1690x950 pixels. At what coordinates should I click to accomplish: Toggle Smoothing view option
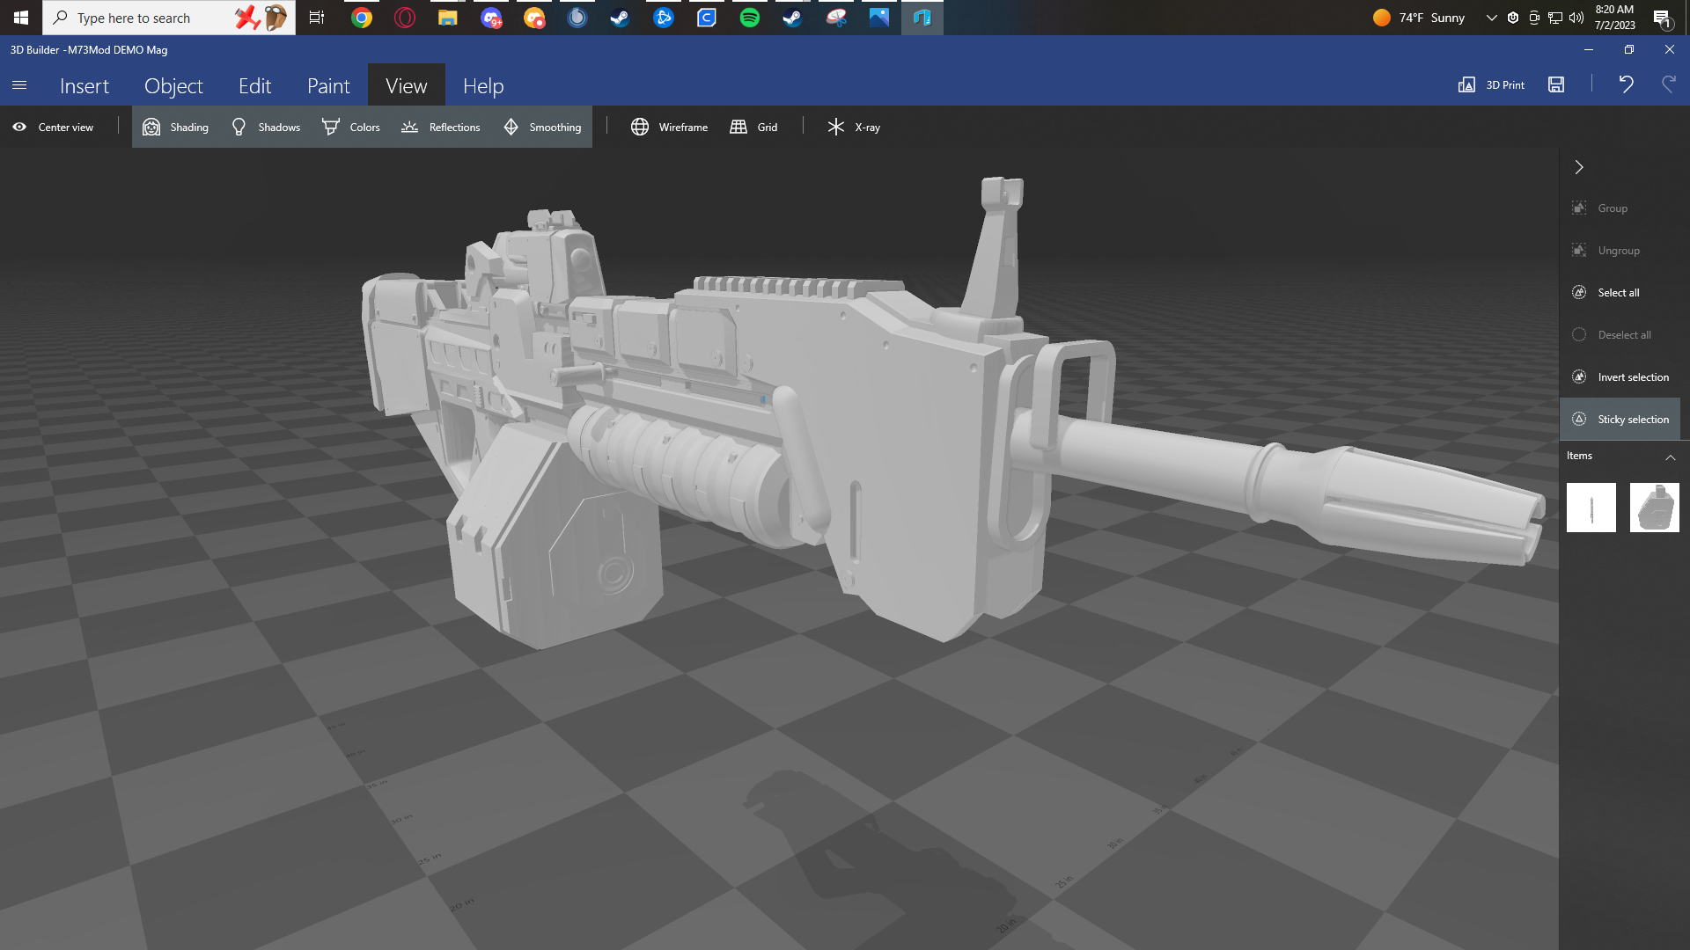click(542, 128)
